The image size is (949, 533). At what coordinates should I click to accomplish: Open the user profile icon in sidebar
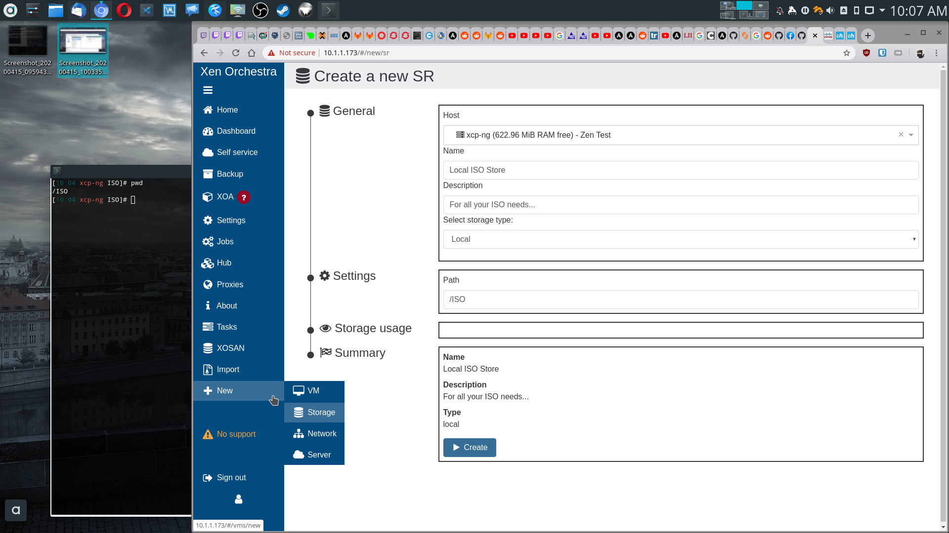[239, 499]
